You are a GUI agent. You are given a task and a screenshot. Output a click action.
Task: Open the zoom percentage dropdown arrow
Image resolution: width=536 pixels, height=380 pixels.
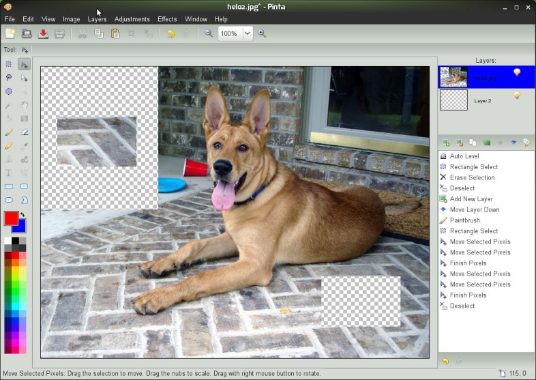(x=247, y=33)
